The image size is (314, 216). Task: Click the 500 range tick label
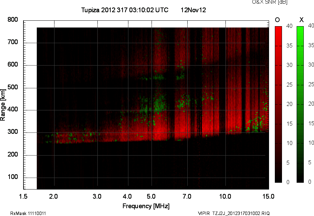pos(13,88)
